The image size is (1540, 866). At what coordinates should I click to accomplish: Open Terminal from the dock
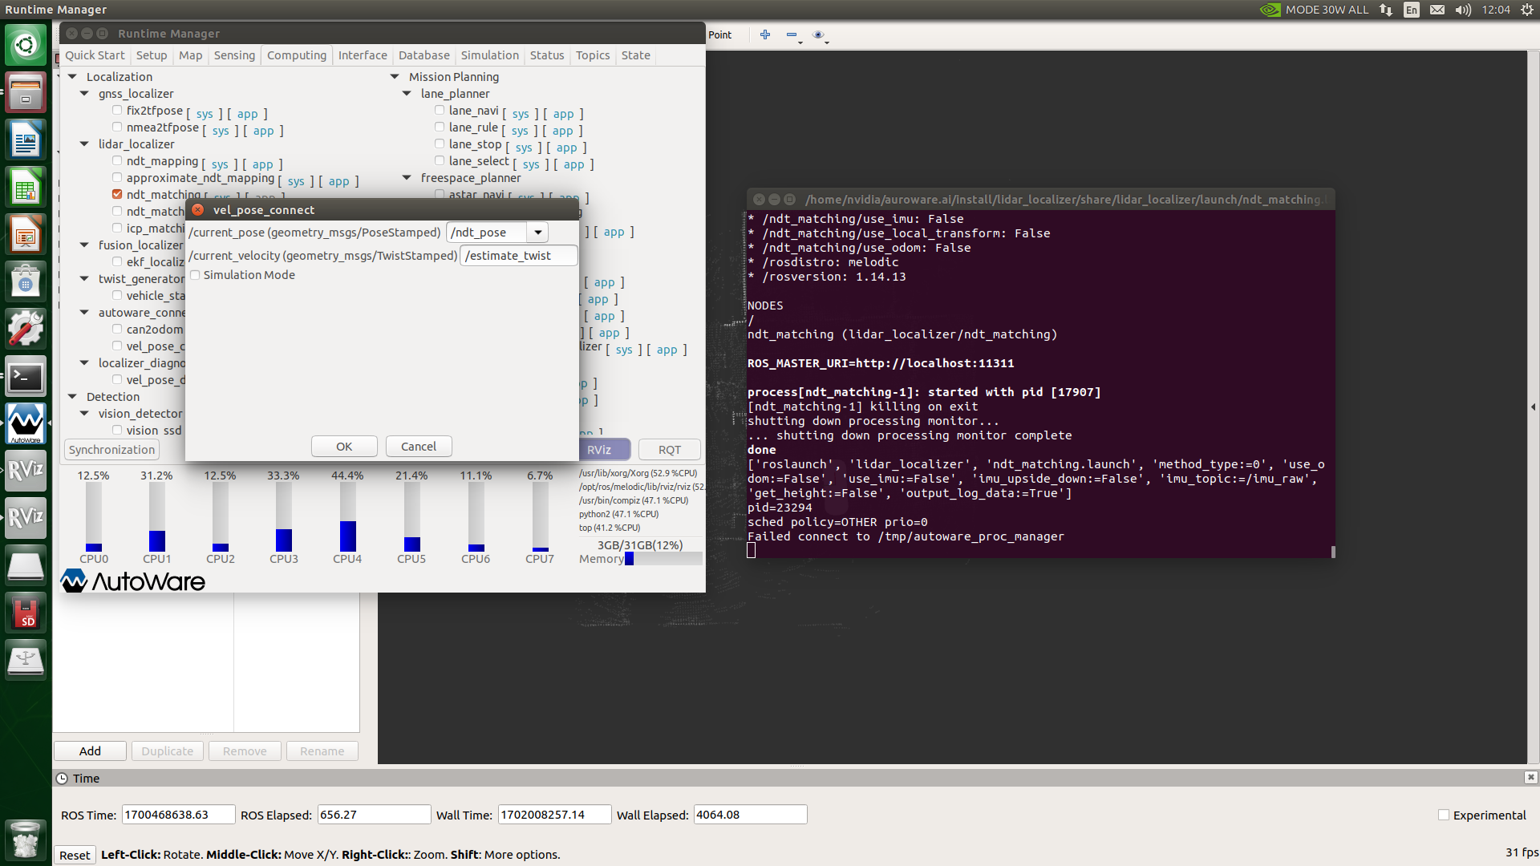coord(26,376)
